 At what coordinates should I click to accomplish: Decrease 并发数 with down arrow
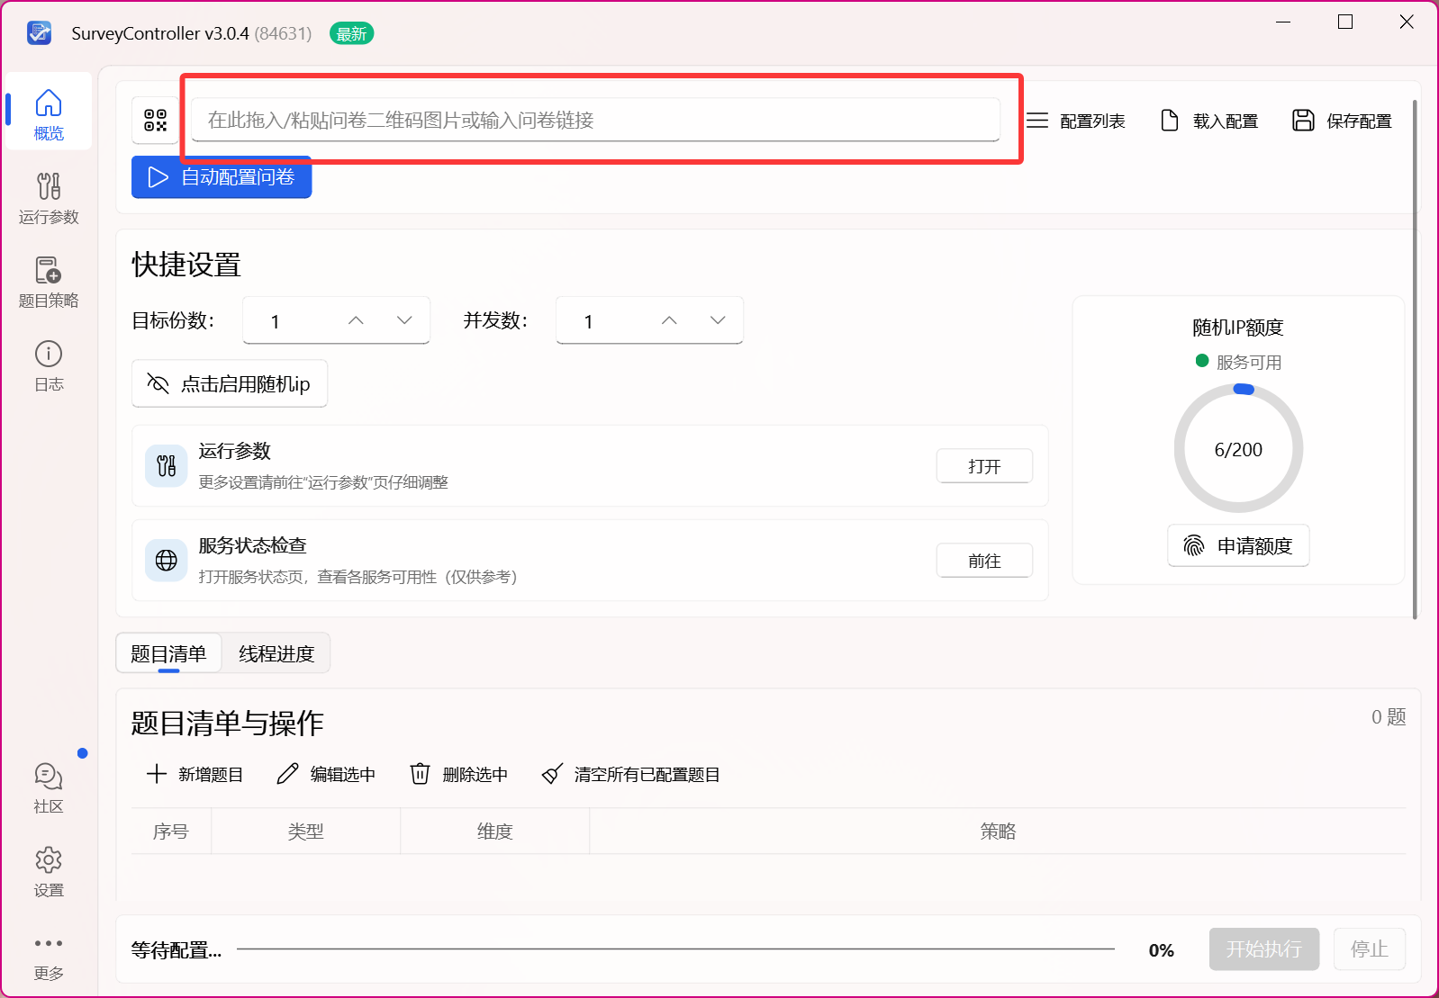point(719,320)
